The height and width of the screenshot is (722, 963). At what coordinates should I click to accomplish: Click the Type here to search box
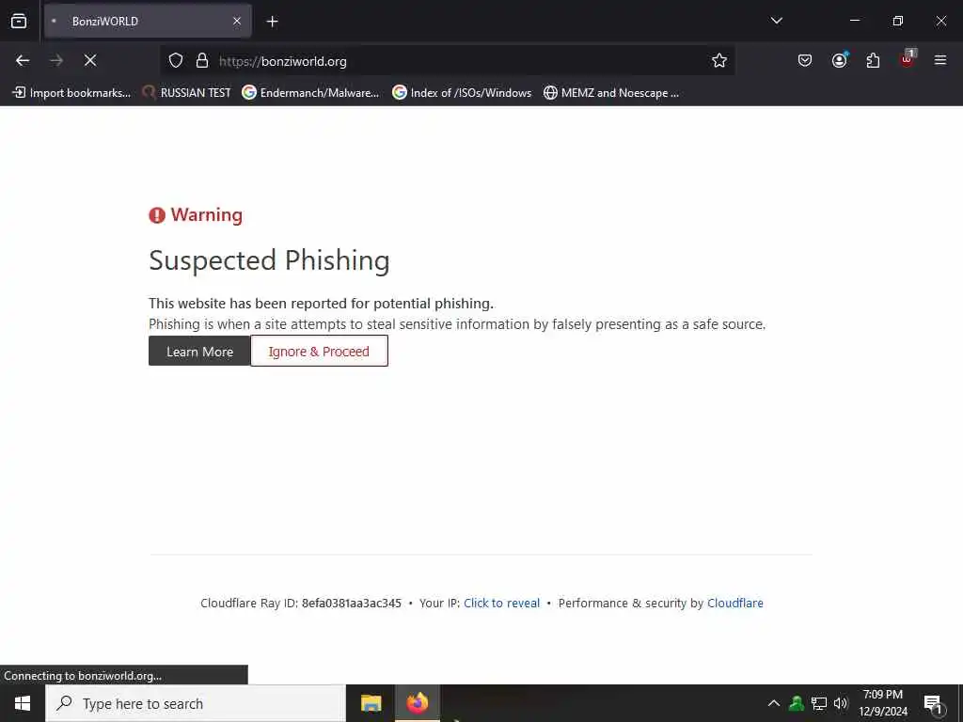pos(196,703)
